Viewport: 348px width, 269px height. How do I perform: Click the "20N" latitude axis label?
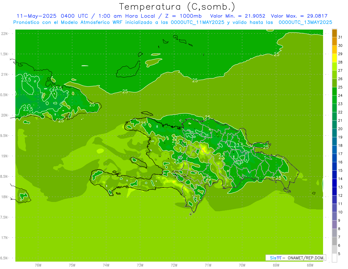[x=4, y=115]
